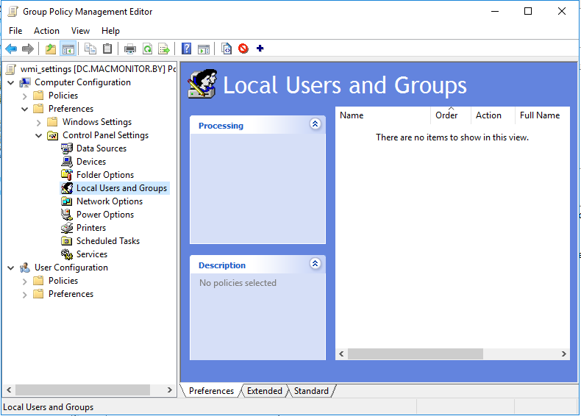Switch to the Standard tab

pos(311,391)
